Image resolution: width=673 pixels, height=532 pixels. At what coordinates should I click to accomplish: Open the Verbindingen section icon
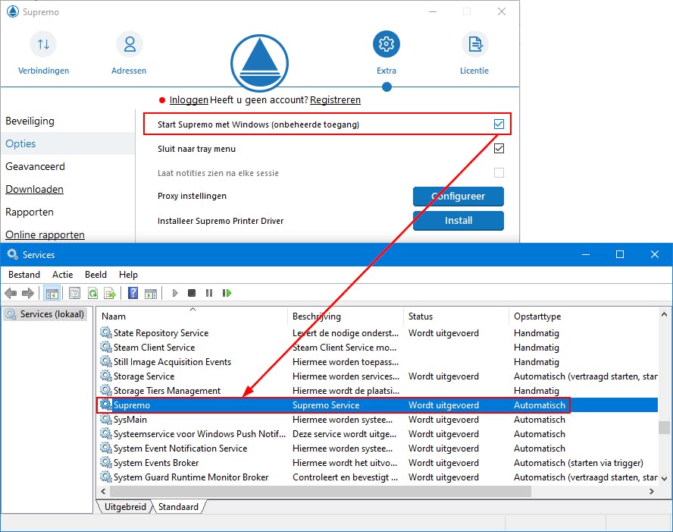point(43,44)
